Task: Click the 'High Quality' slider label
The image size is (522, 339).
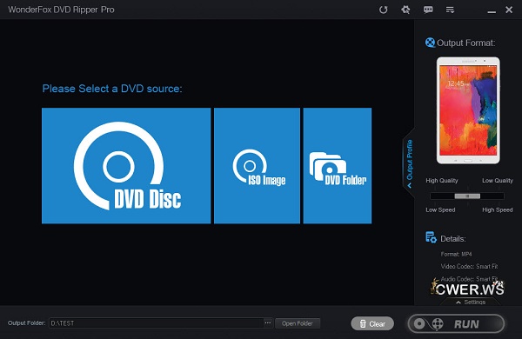Action: [442, 181]
